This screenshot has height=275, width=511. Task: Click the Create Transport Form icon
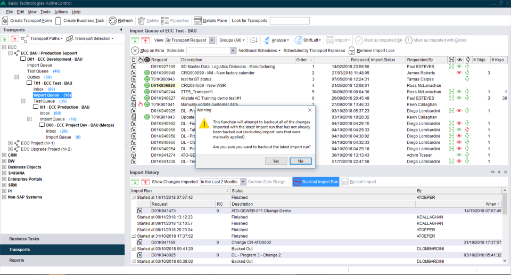[x=5, y=21]
